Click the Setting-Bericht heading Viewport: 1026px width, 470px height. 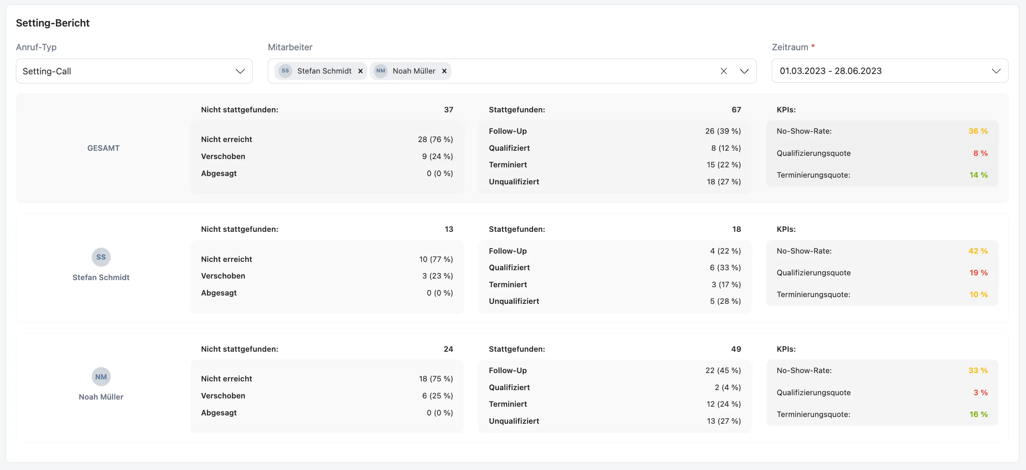[x=53, y=23]
